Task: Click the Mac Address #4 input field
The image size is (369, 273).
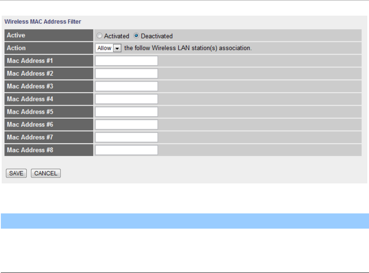Action: (x=127, y=99)
